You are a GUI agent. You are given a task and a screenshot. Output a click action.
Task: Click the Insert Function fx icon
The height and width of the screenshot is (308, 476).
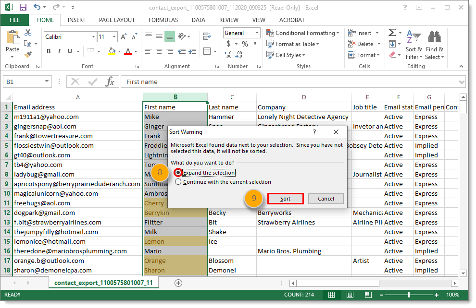tap(110, 82)
